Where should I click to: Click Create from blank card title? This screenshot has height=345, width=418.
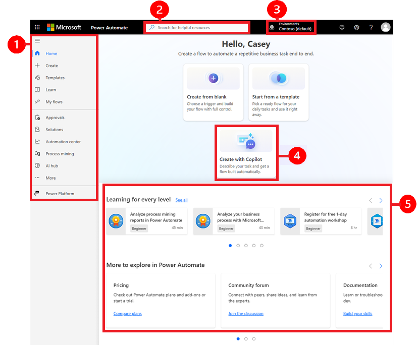[206, 97]
